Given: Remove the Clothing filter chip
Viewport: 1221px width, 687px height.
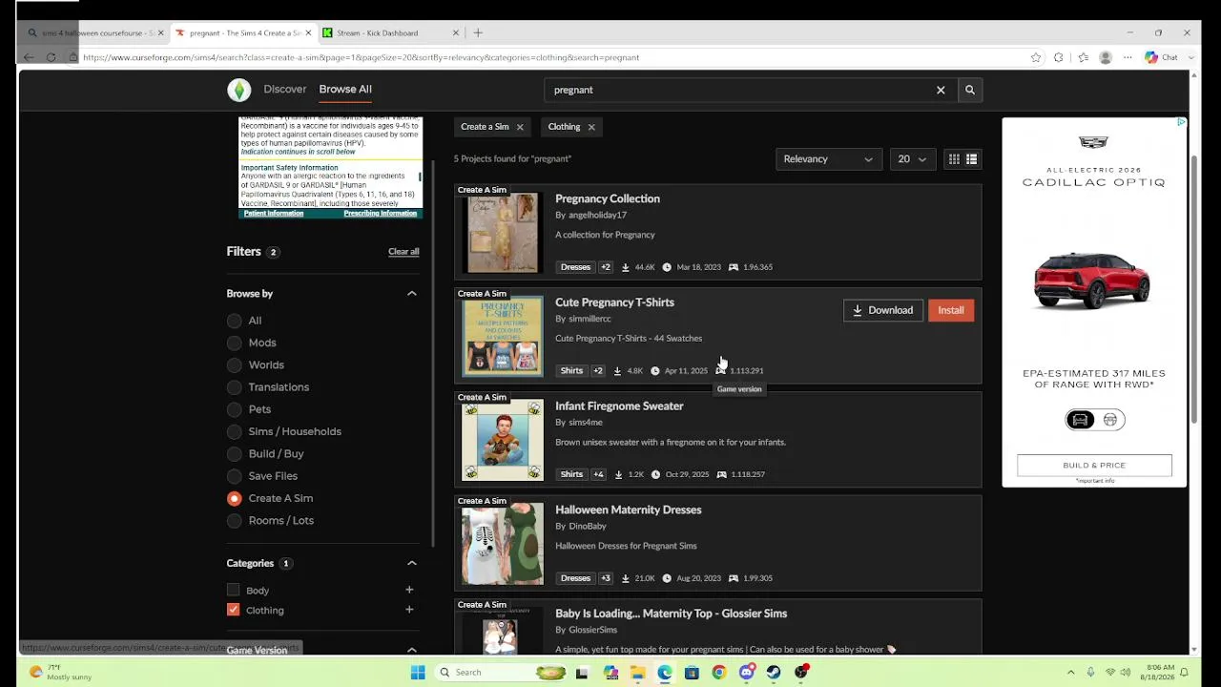Looking at the screenshot, I should [591, 127].
